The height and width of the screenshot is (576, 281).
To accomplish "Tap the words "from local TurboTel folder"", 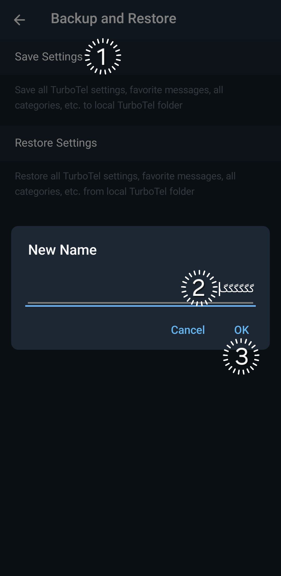I will point(139,192).
